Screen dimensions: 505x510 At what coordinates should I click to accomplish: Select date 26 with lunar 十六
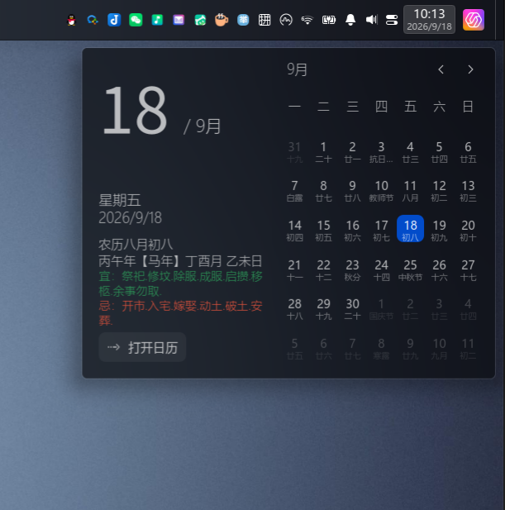point(440,270)
